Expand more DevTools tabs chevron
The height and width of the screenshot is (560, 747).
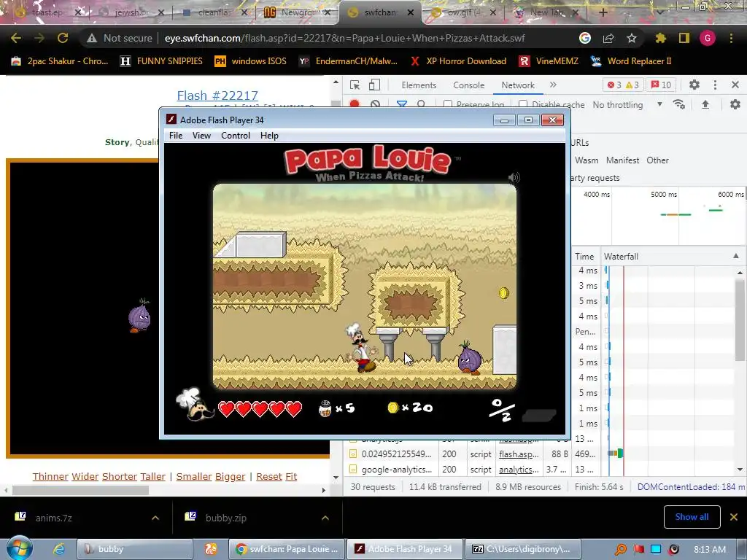click(x=553, y=85)
